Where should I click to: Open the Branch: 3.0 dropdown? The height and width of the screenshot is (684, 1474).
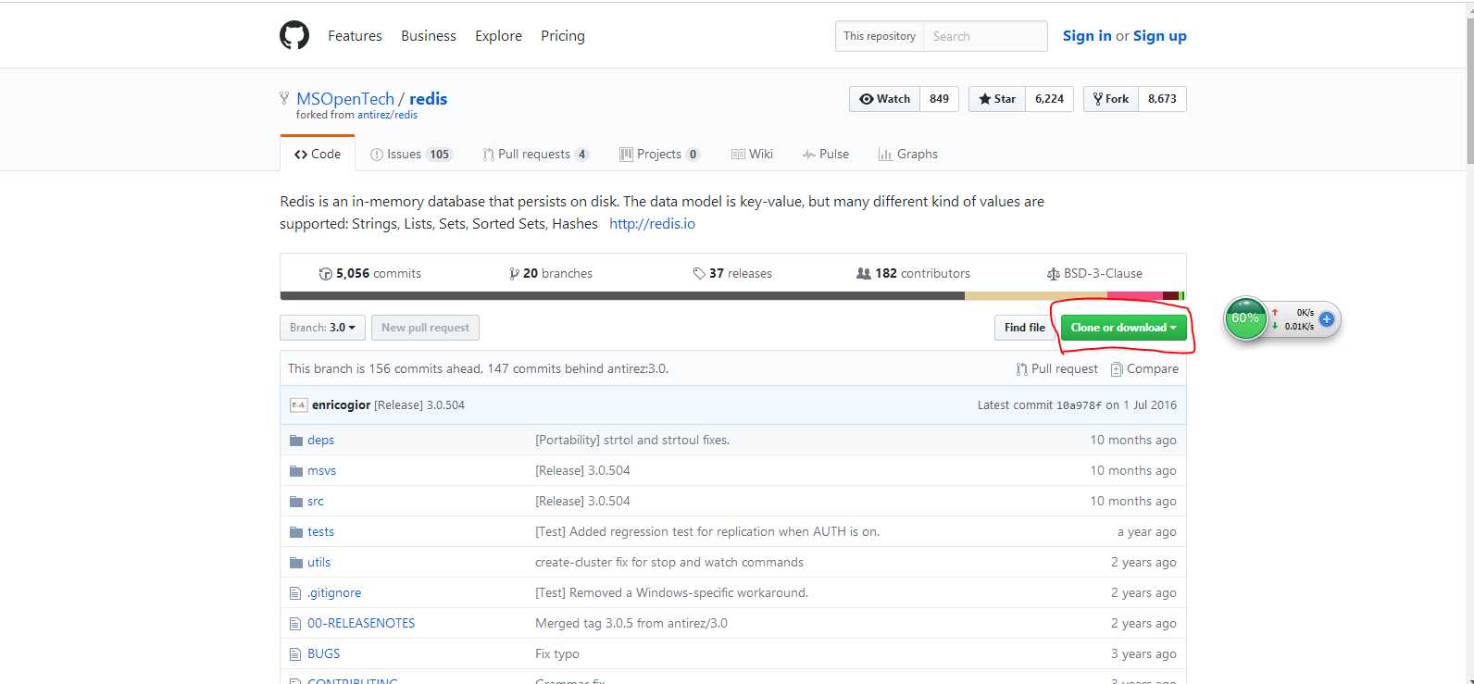(322, 328)
